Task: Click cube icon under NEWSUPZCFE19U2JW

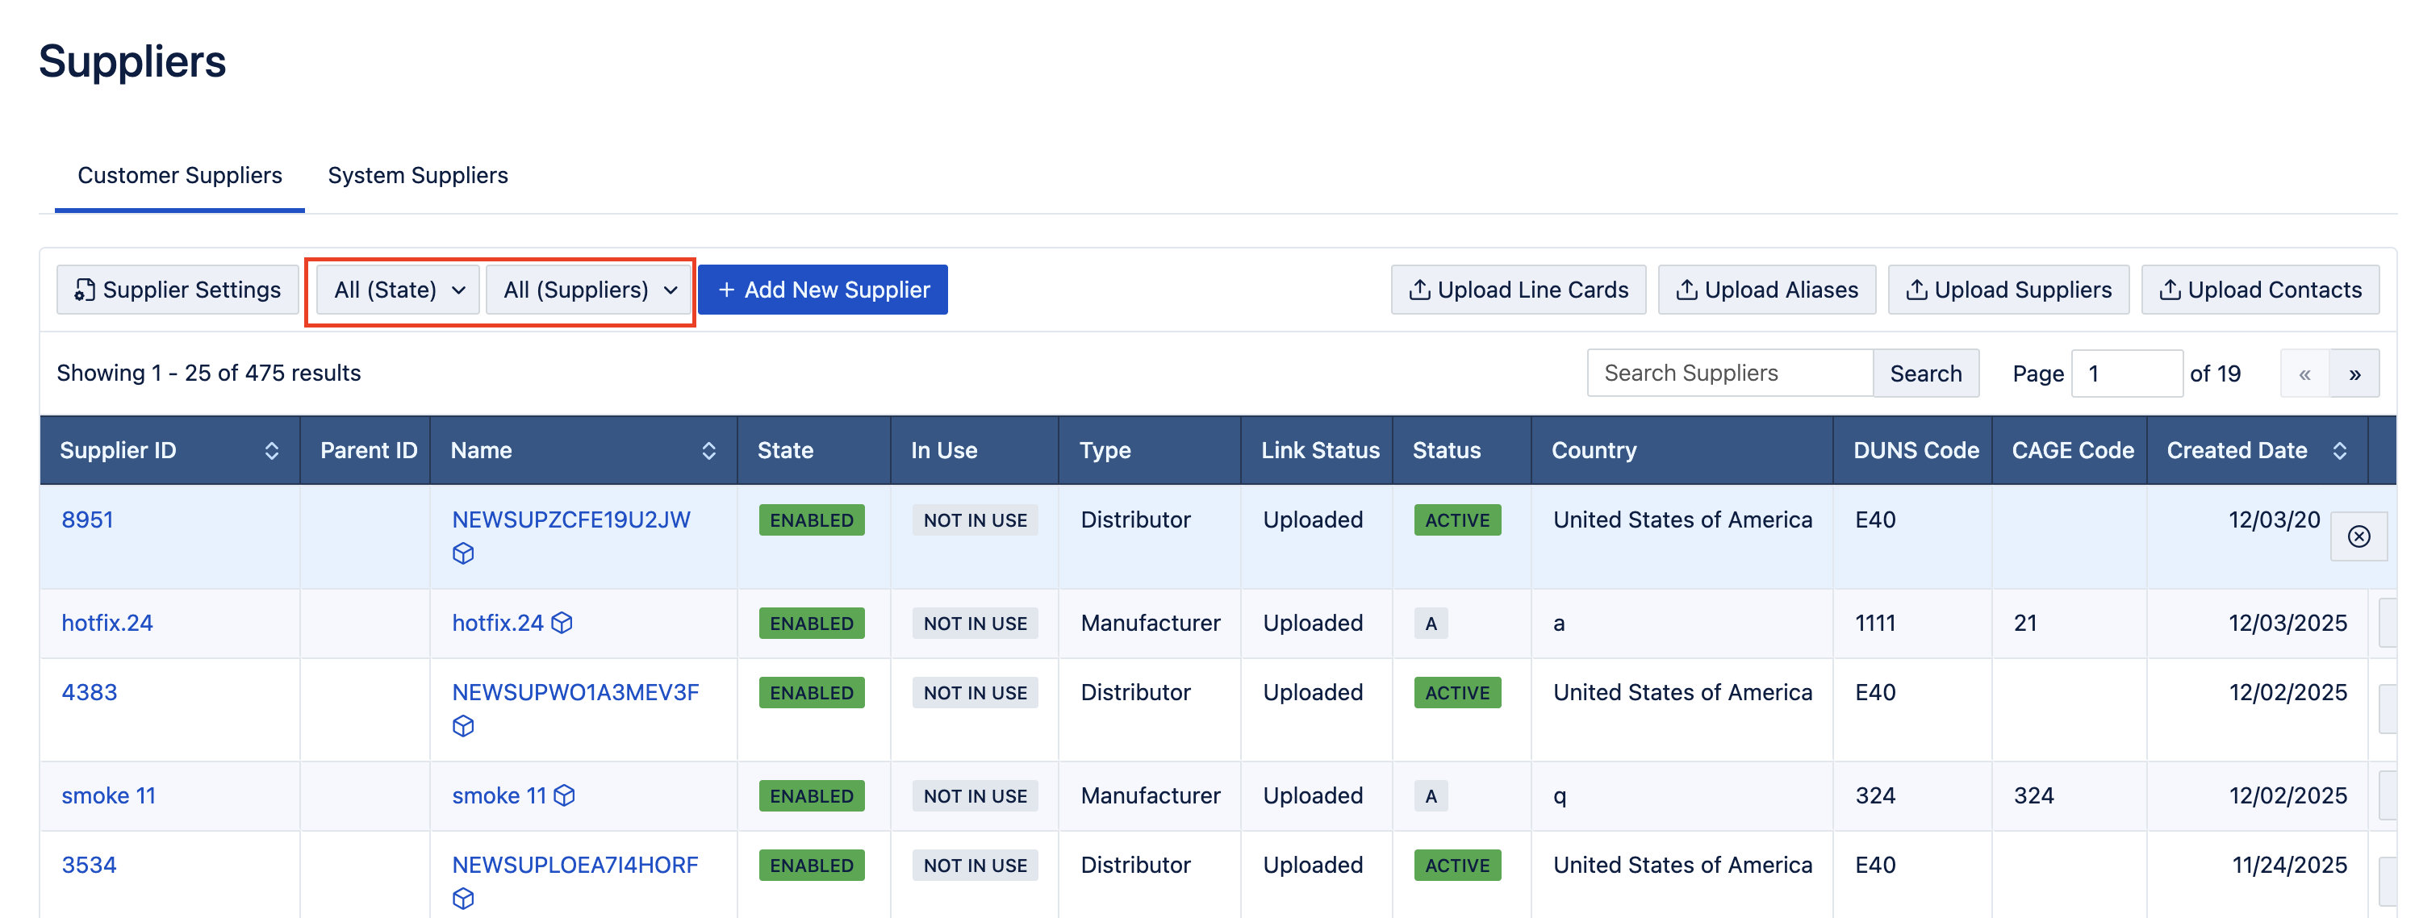Action: (463, 553)
